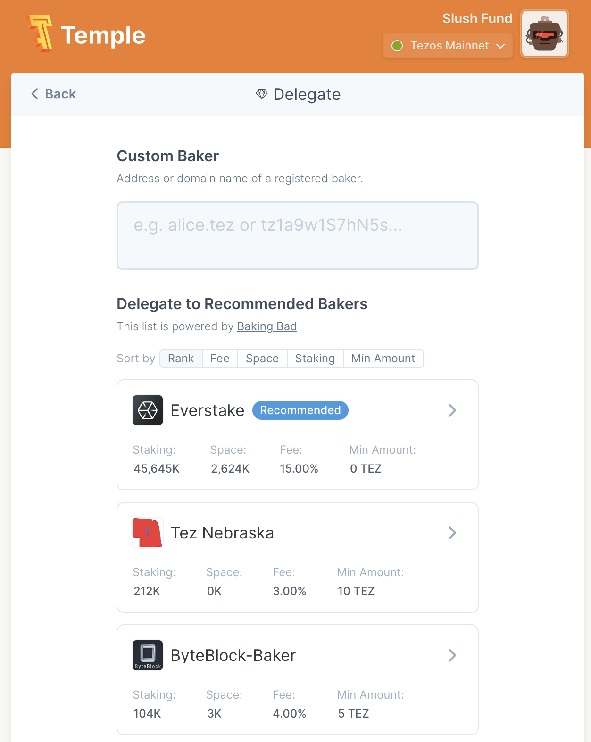Open Tez Nebraska card via its chevron

click(x=452, y=533)
